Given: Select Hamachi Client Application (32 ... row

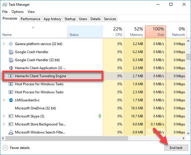Looking at the screenshot, I should tap(93, 68).
